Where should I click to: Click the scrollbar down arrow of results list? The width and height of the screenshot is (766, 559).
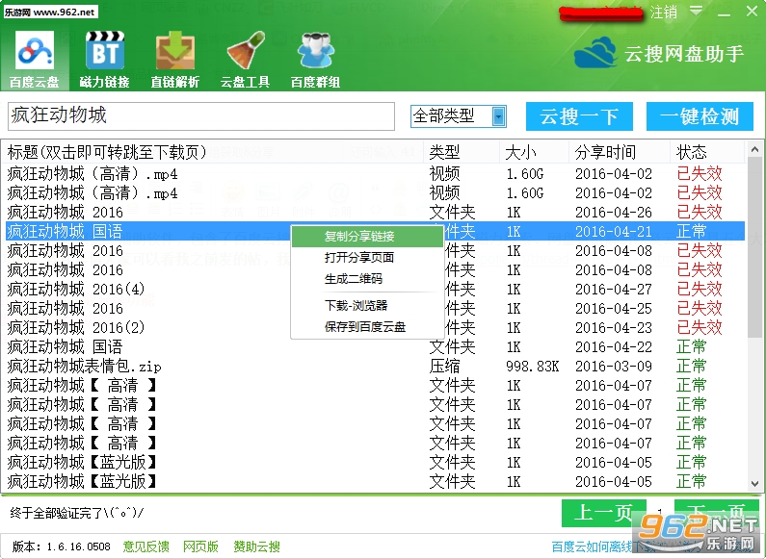pos(754,483)
